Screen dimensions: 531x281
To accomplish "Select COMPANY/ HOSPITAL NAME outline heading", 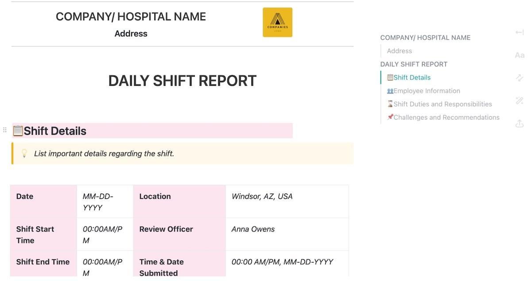I will click(x=425, y=38).
